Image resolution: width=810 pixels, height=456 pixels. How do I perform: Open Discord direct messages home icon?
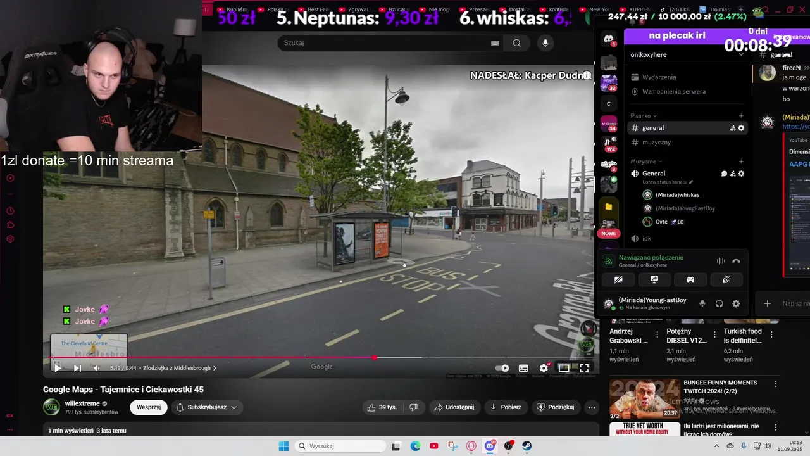609,39
